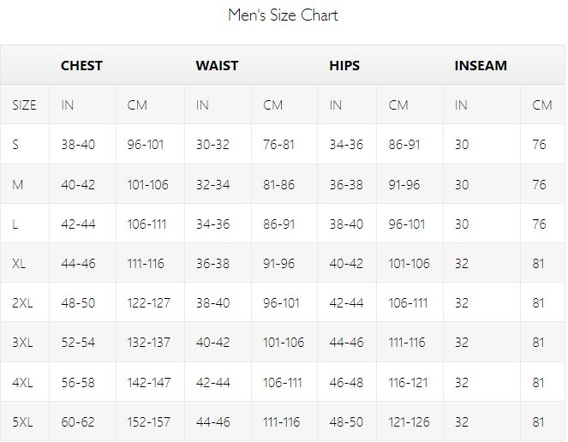The height and width of the screenshot is (442, 568).
Task: Click chest cm cell 122-127
Action: point(148,303)
